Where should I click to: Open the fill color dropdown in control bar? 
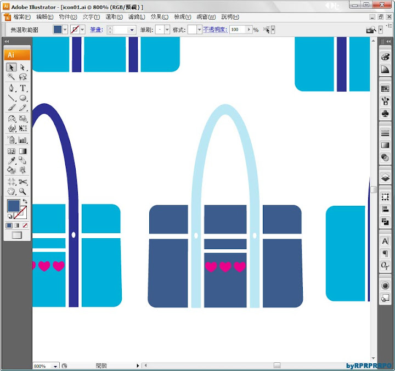(x=66, y=30)
